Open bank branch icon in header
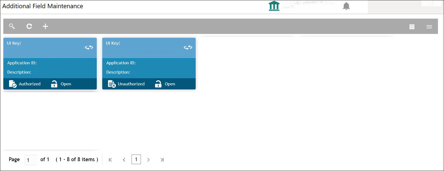The height and width of the screenshot is (171, 444). (274, 6)
